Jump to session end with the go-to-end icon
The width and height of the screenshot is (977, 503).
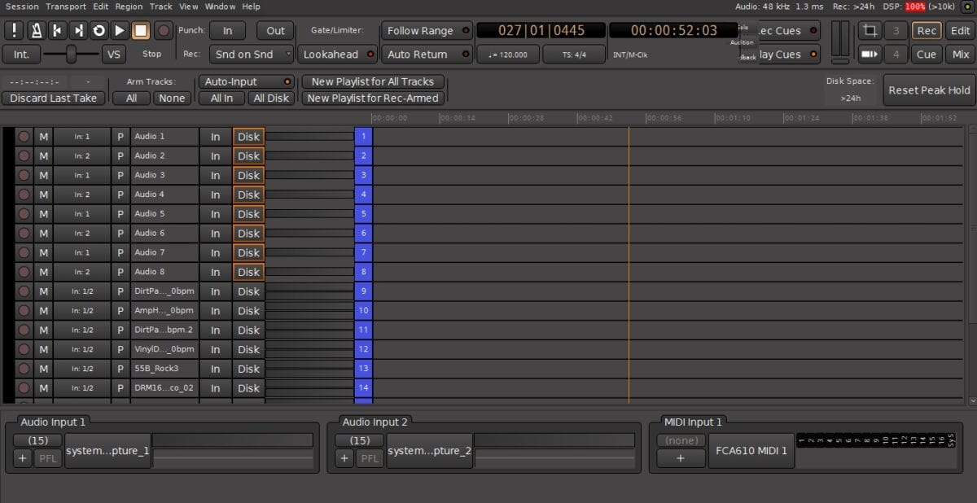pyautogui.click(x=78, y=31)
